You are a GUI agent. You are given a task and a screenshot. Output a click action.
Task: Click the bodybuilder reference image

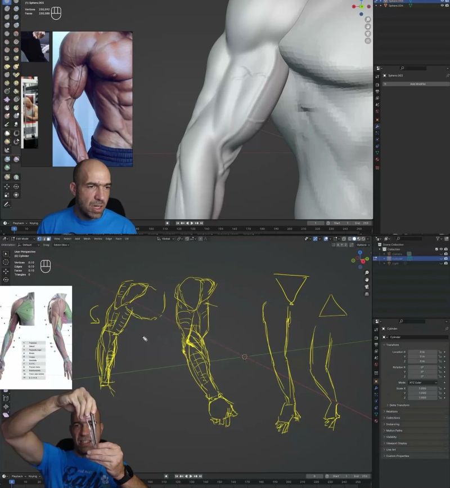pos(93,99)
